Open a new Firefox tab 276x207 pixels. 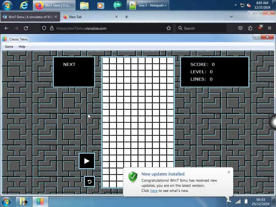pos(127,17)
